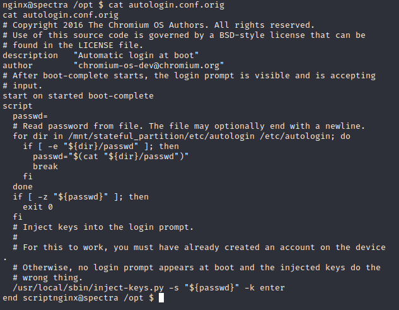Click the "description" keyword
Viewport: 399px width, 310px height.
point(30,56)
